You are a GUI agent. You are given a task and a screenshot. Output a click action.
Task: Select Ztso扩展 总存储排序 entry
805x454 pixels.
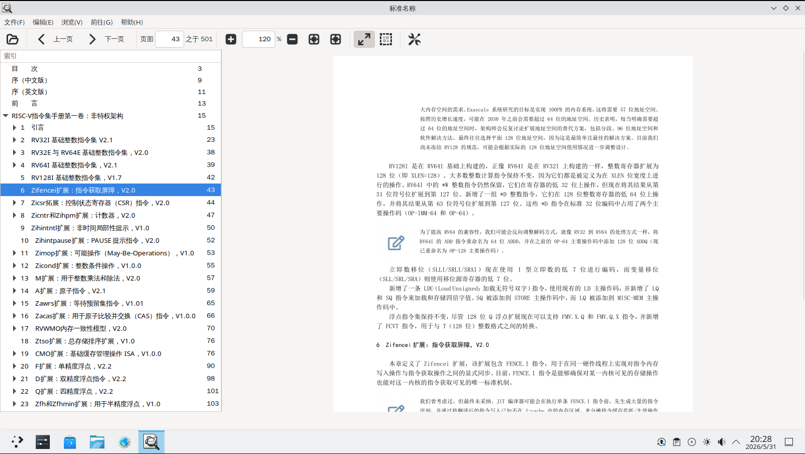point(111,341)
